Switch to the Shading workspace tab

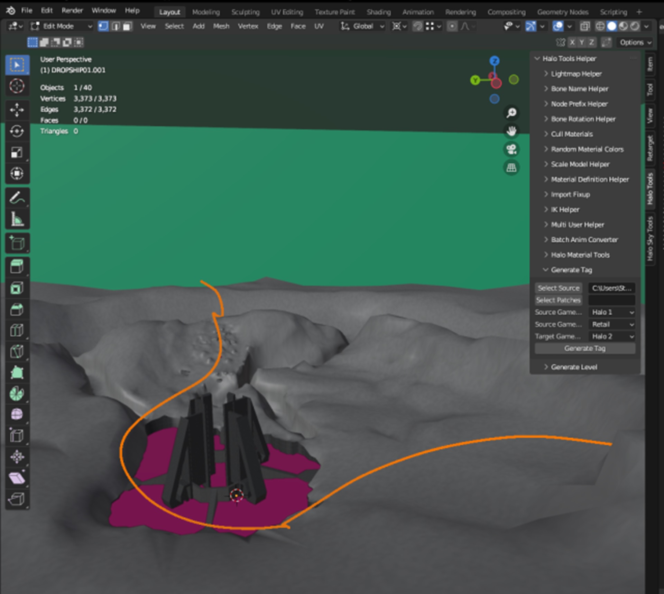378,12
